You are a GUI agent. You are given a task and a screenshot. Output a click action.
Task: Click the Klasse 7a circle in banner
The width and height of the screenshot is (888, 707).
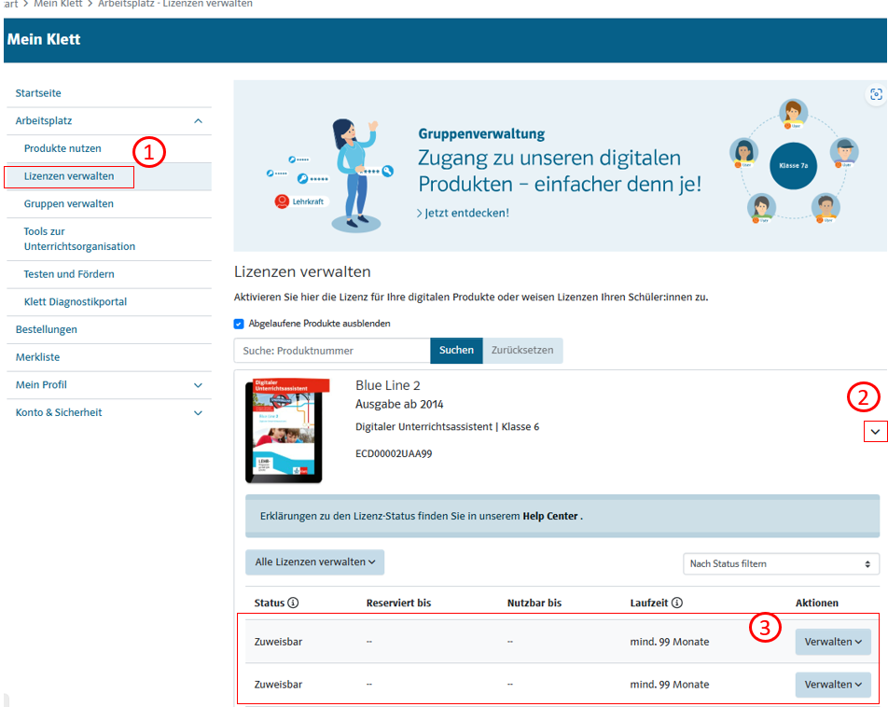point(794,165)
